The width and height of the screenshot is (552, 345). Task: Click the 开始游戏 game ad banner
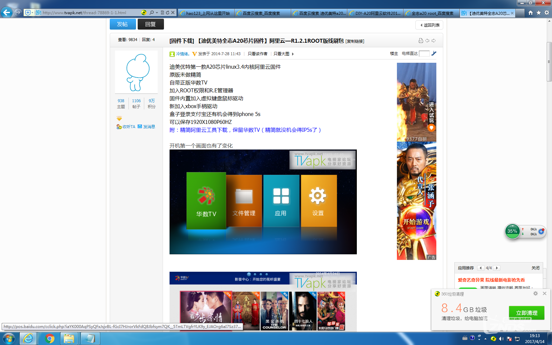(x=417, y=201)
